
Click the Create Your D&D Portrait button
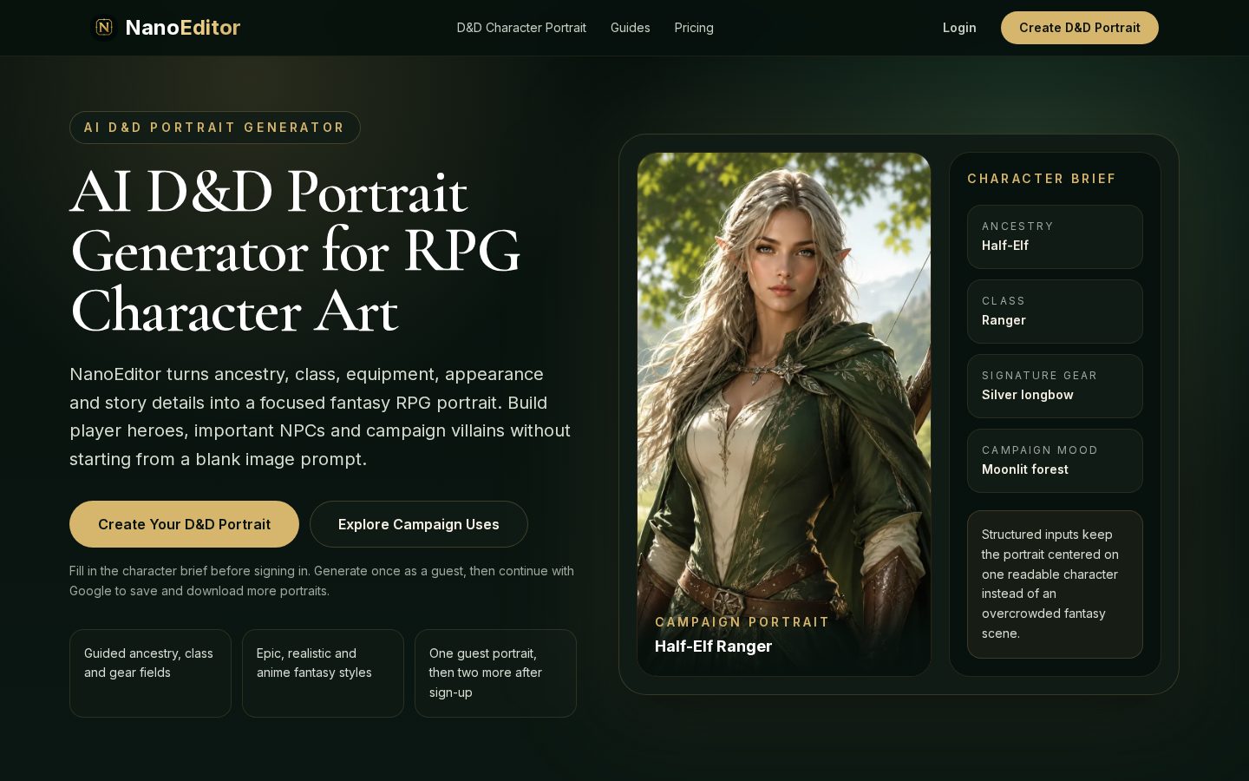(184, 524)
